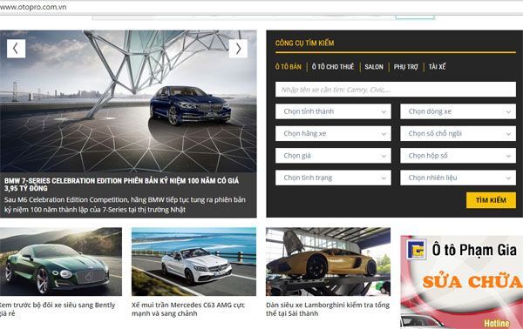523x329 pixels.
Task: Open the Chọn tình trạng dropdown
Action: (x=333, y=178)
